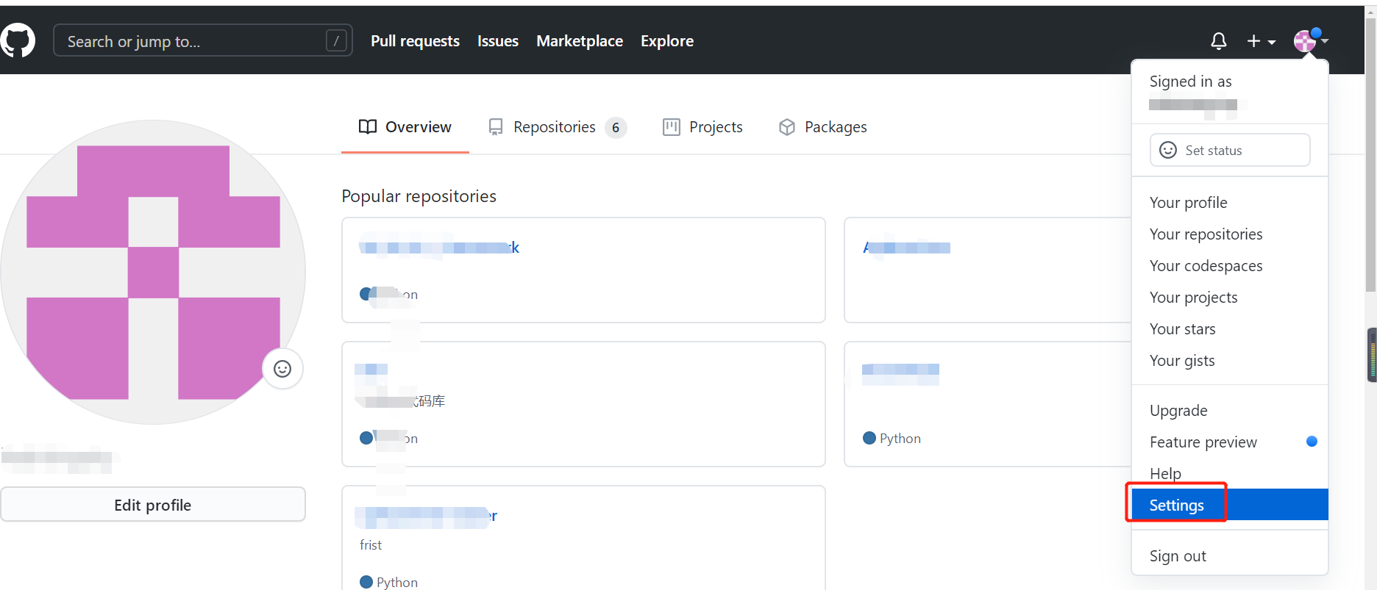Open the plus create-new dropdown
The width and height of the screenshot is (1377, 590).
1261,41
